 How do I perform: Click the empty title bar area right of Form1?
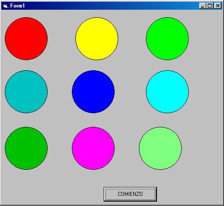tap(112, 6)
